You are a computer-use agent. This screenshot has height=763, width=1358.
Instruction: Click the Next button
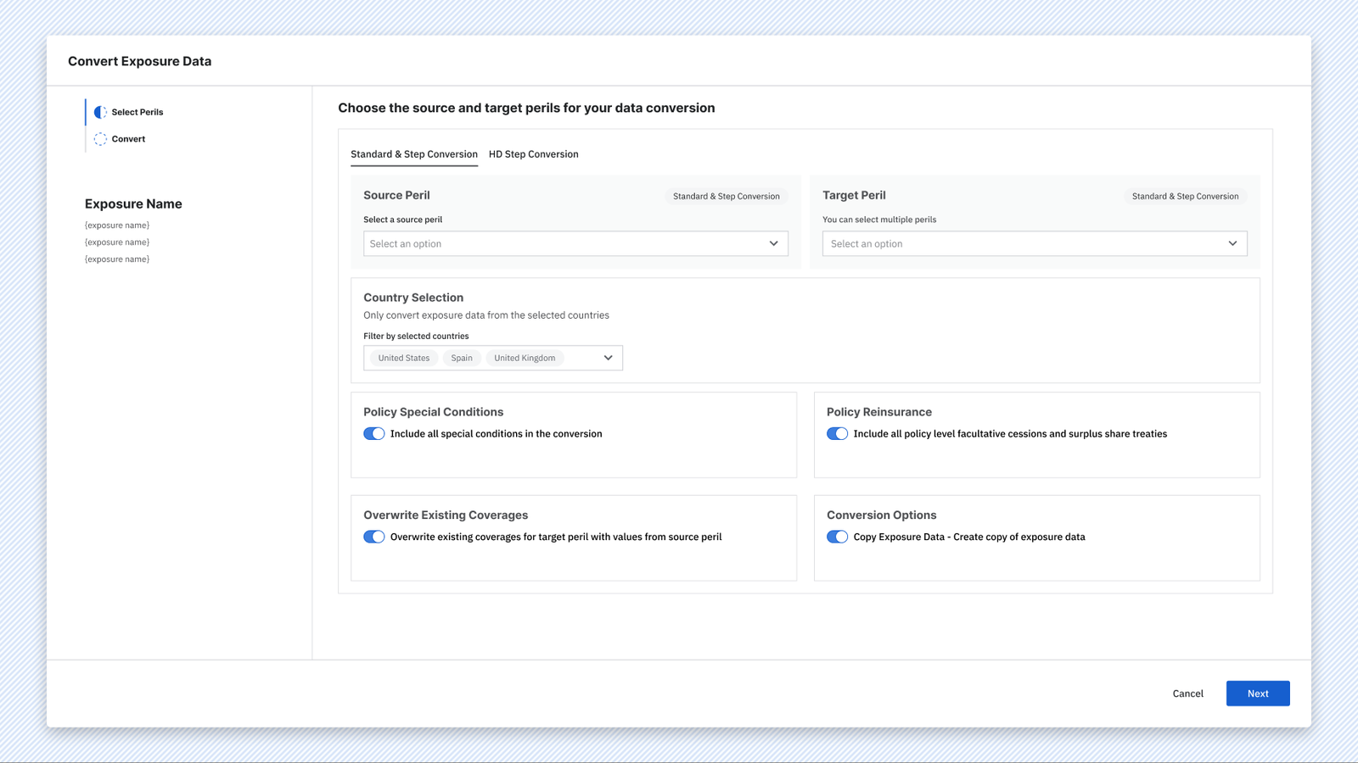tap(1258, 693)
